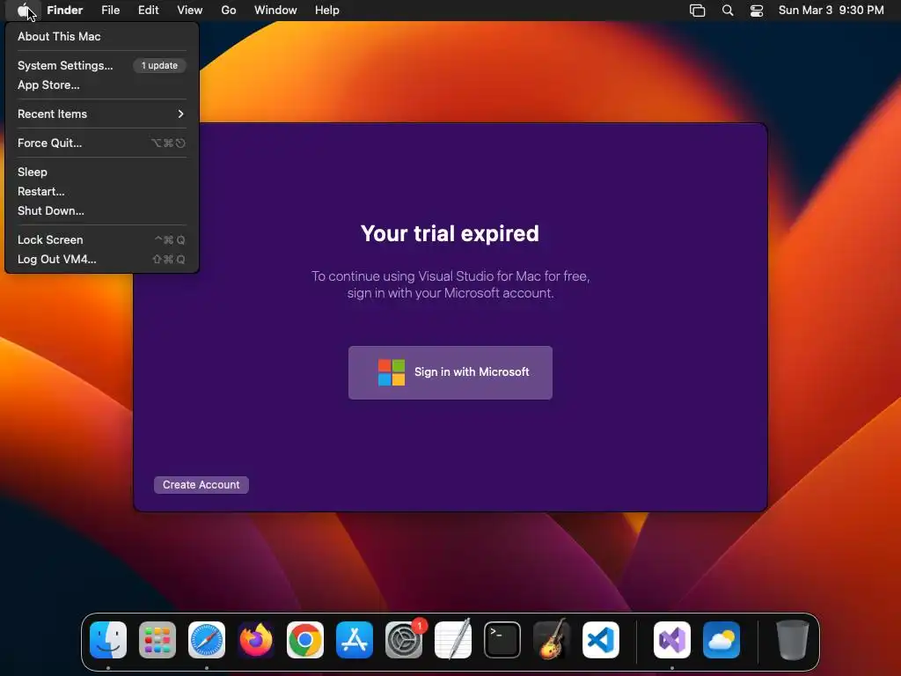Open the Go menu
Image resolution: width=901 pixels, height=676 pixels.
[x=229, y=10]
